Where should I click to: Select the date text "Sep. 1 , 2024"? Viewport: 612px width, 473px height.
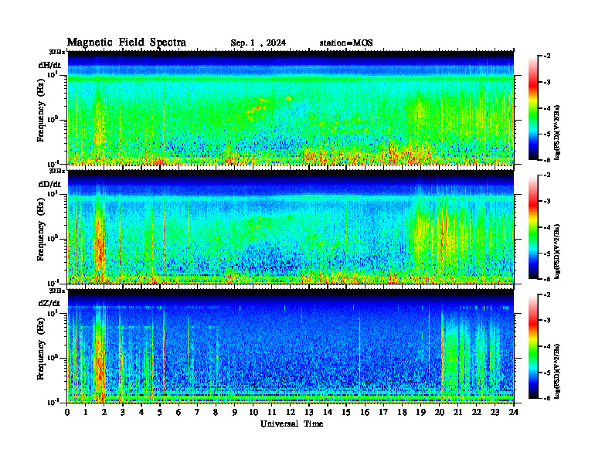(258, 43)
